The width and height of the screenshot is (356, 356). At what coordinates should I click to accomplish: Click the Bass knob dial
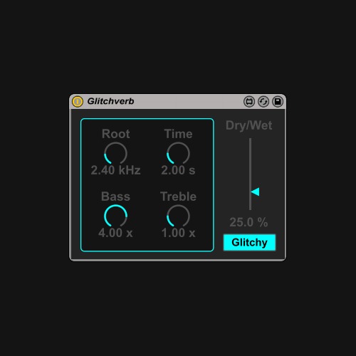(115, 216)
